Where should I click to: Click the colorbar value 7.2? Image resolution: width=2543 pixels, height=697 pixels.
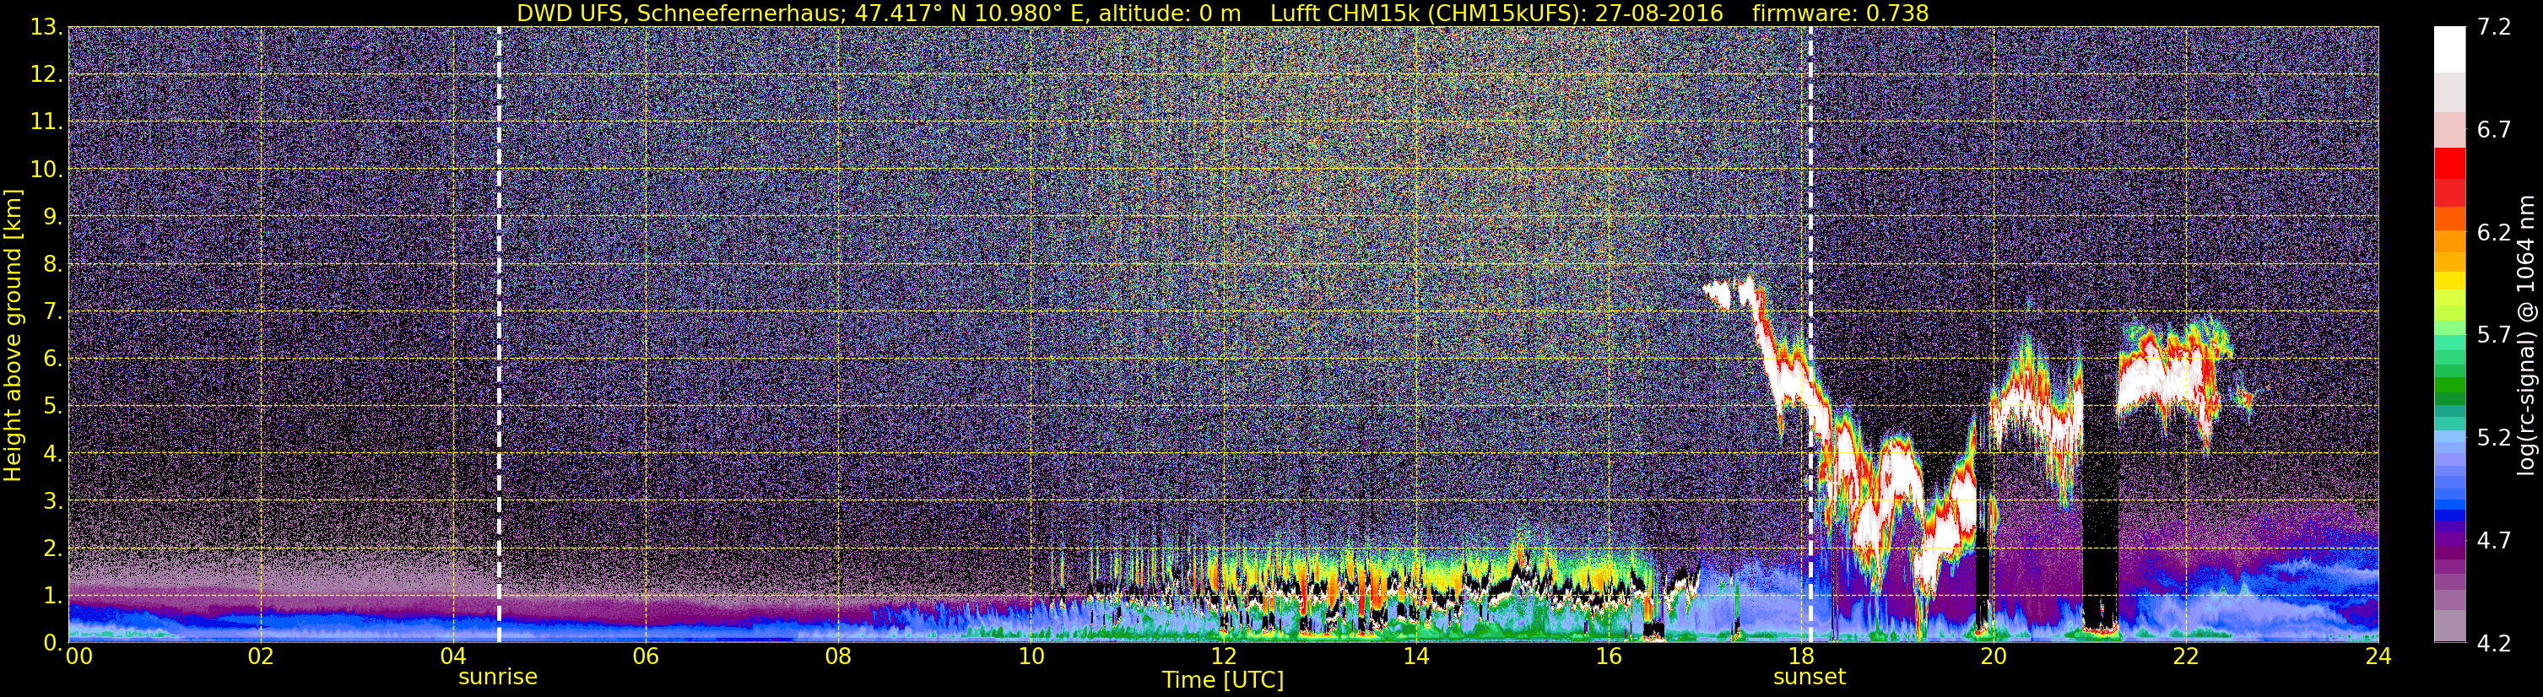2494,28
